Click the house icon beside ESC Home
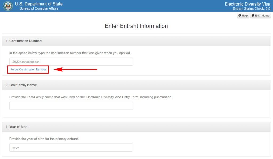The image size is (273, 159). [253, 15]
